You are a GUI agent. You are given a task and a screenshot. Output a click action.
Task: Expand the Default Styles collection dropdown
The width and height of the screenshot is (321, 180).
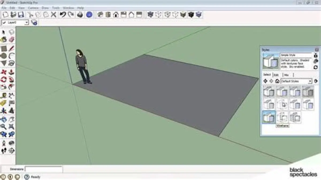310,81
